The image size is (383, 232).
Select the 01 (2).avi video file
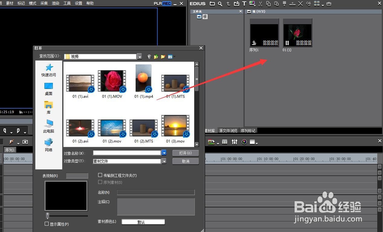(80, 131)
